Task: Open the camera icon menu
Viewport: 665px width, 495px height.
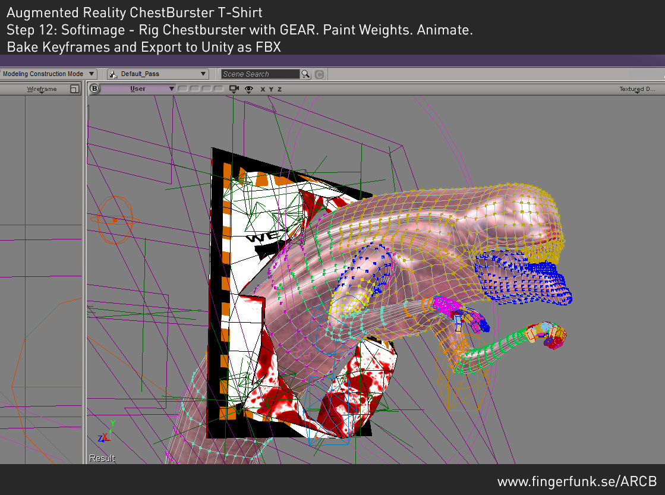Action: tap(234, 89)
